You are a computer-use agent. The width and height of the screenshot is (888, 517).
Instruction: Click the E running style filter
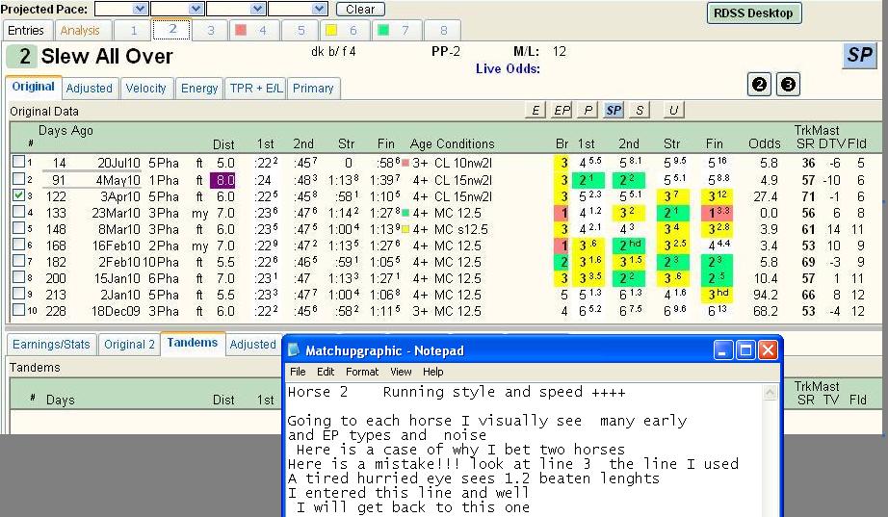point(535,110)
